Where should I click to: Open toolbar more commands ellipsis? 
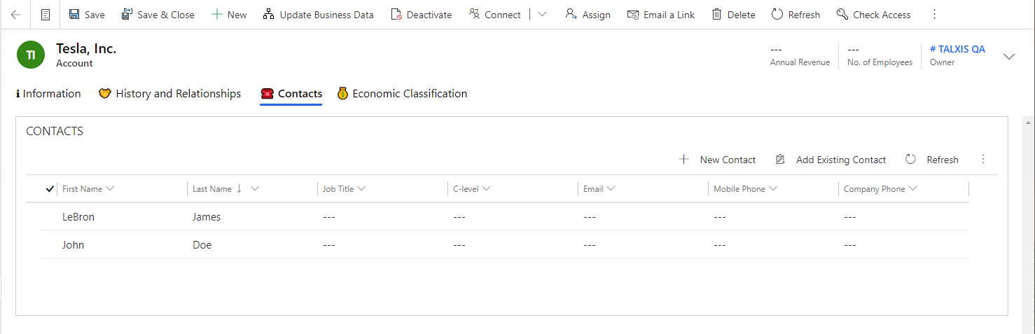[x=934, y=15]
